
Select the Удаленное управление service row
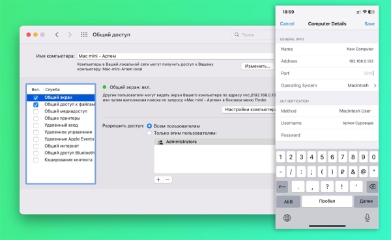(61, 132)
